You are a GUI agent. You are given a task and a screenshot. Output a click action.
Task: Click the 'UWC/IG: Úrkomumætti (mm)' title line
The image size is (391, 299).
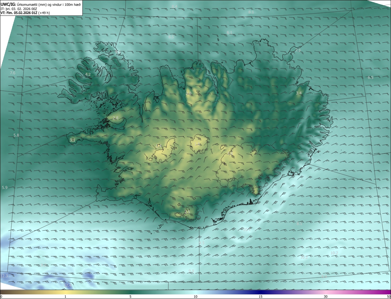[x=41, y=4]
